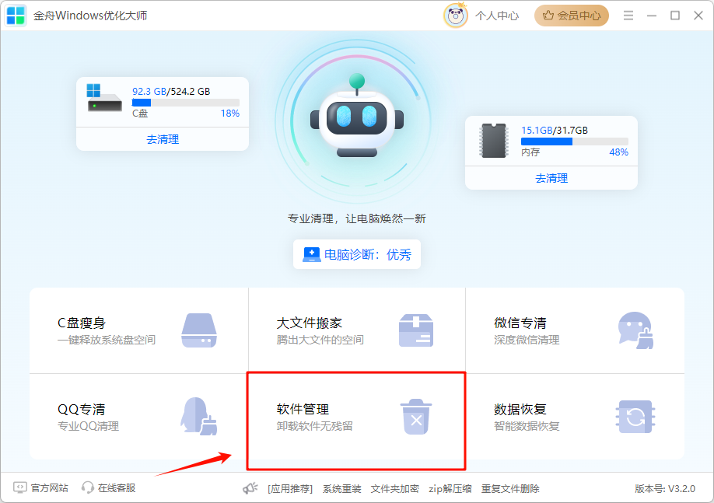
Task: Close the optimizer window
Action: pos(698,16)
